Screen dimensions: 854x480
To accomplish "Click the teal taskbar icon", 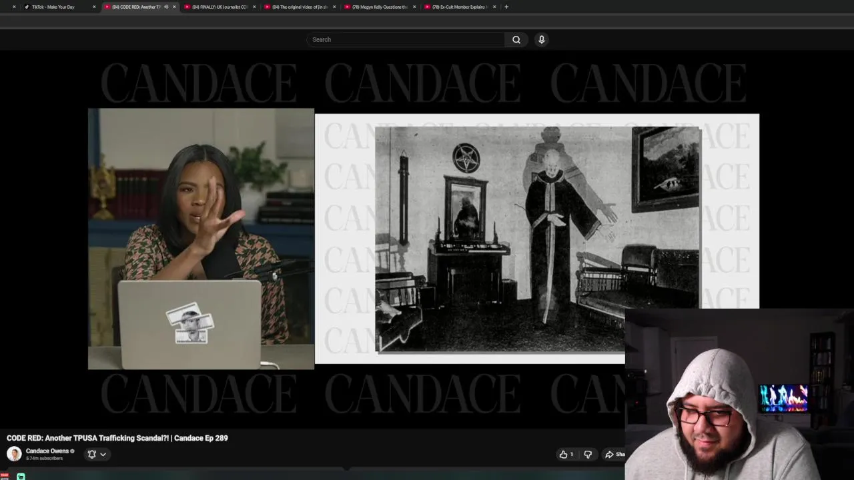I will (21, 476).
